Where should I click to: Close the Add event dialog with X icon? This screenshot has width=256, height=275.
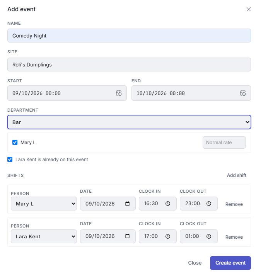[x=248, y=9]
